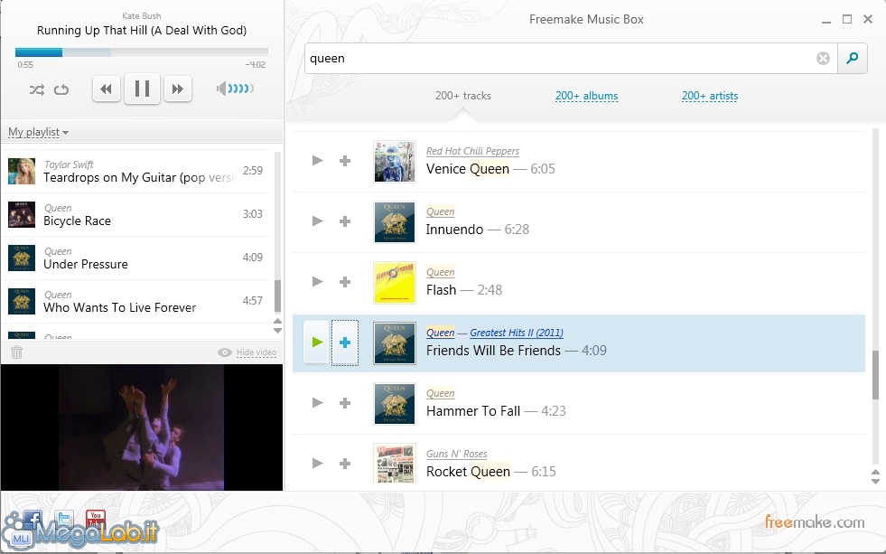886x554 pixels.
Task: Delete playlist items with trash icon
Action: pyautogui.click(x=16, y=352)
